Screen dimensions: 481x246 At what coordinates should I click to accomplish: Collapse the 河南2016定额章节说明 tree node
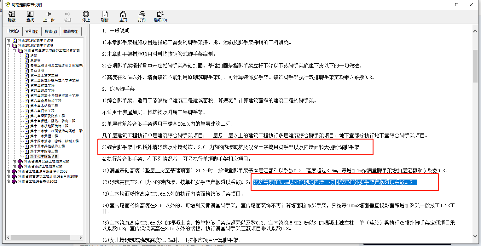coord(9,46)
